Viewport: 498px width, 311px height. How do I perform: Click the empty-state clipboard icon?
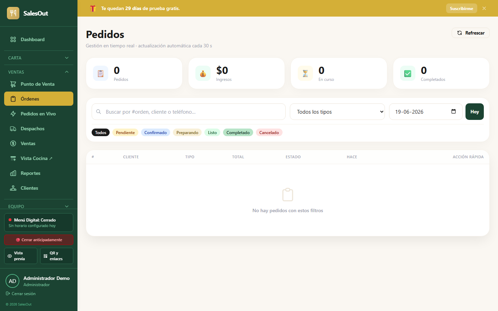(x=288, y=195)
